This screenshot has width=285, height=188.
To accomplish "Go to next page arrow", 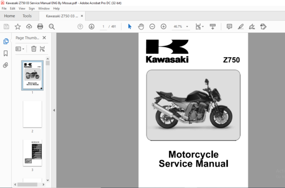I will click(x=91, y=27).
